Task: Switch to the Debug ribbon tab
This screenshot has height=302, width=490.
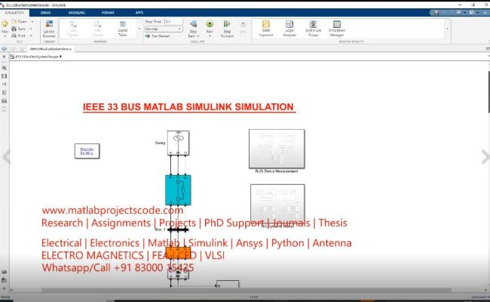Action: click(x=46, y=13)
